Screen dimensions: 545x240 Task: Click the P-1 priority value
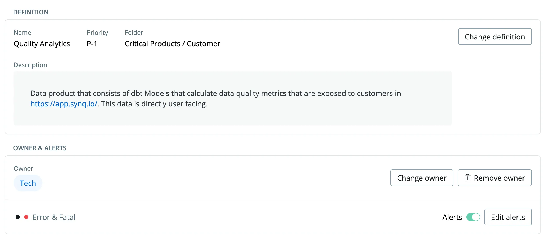point(92,44)
